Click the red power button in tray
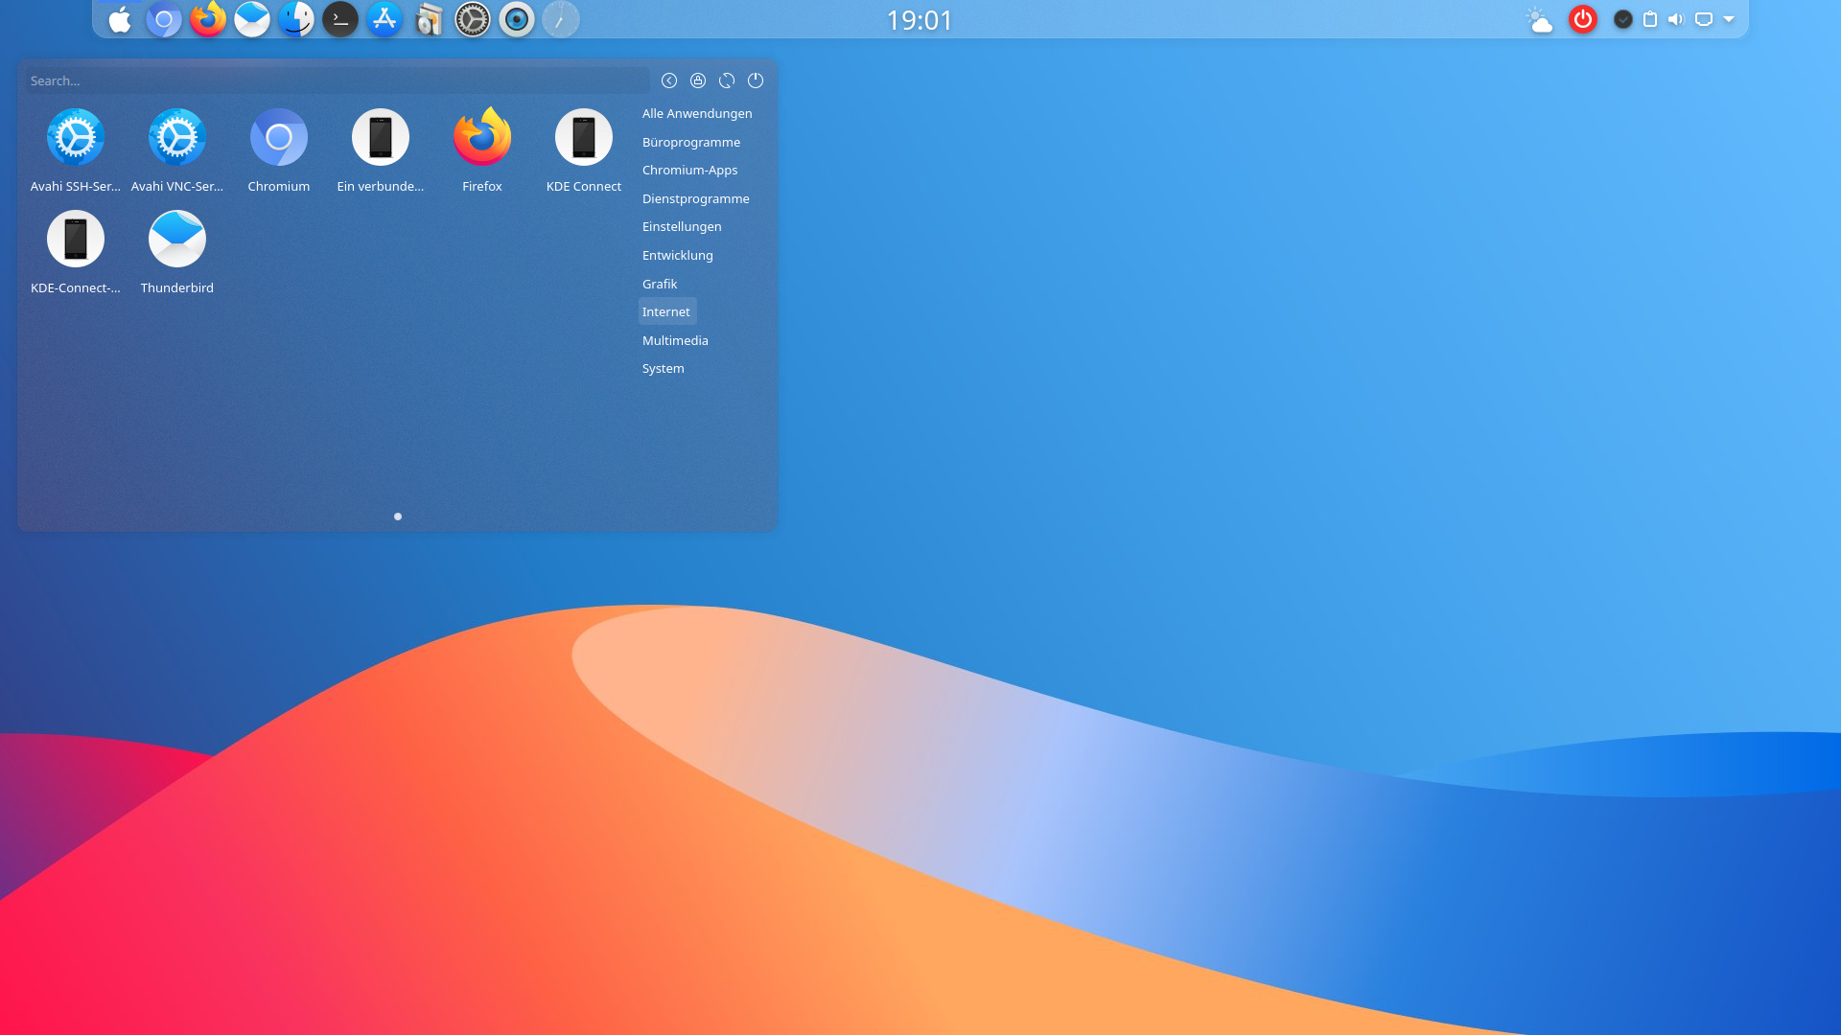This screenshot has width=1841, height=1035. click(x=1583, y=19)
